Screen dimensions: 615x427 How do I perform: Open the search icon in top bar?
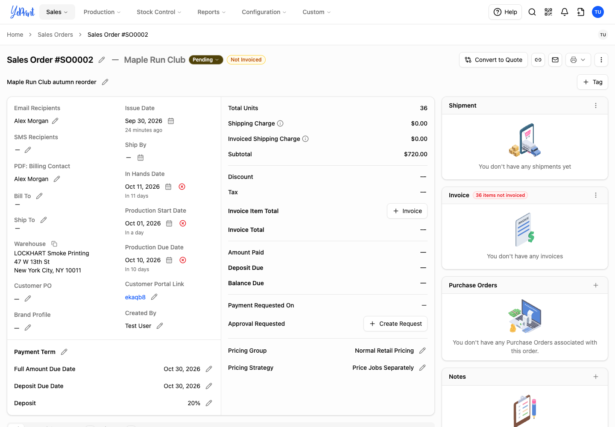532,12
